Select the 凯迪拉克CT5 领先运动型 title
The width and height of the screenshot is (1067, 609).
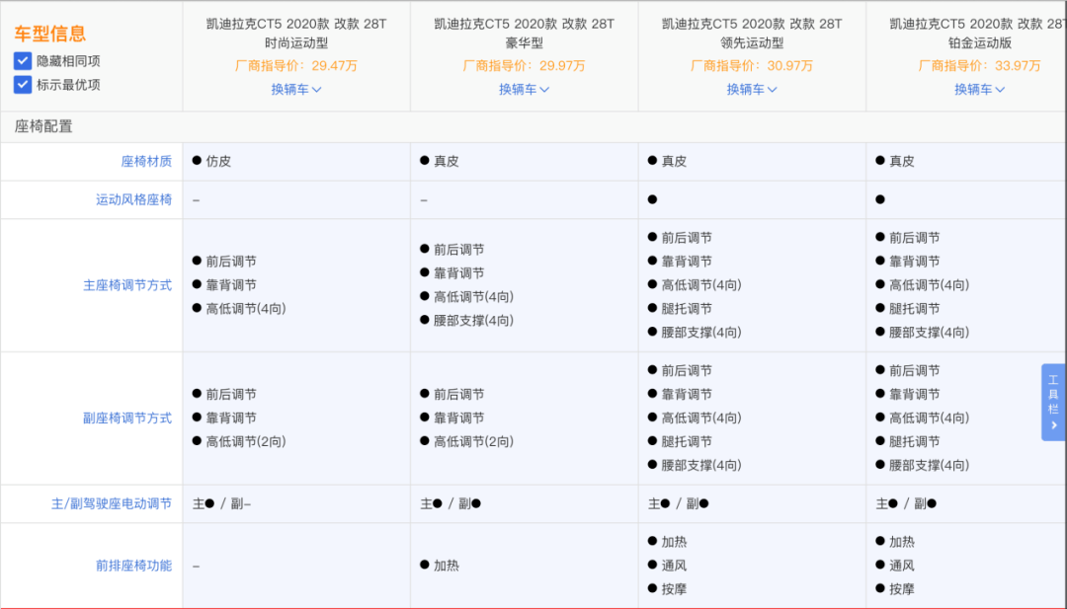coord(752,33)
